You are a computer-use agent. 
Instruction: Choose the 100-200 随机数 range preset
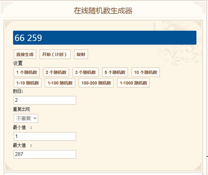click(x=96, y=83)
